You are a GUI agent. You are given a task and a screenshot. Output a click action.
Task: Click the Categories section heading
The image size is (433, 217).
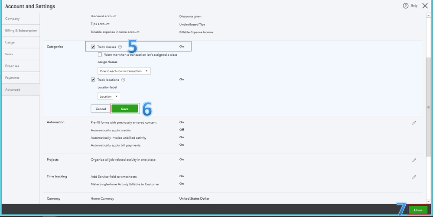(x=55, y=47)
